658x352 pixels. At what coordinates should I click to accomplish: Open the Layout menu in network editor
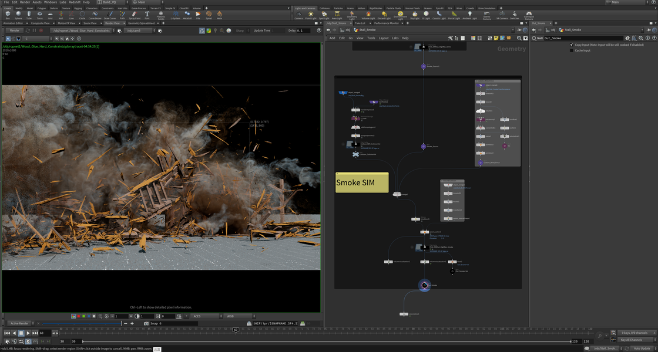coord(384,38)
